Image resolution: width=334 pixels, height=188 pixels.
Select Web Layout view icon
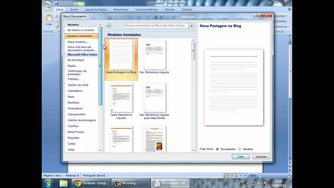tap(236, 176)
